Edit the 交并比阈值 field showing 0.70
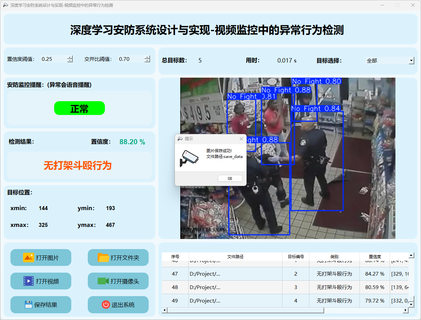Viewport: 421px width, 320px height. [131, 59]
